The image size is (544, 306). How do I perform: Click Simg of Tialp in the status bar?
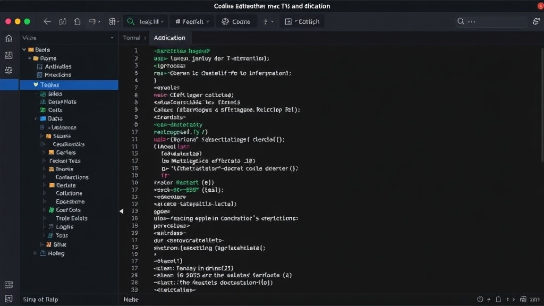[x=40, y=300]
